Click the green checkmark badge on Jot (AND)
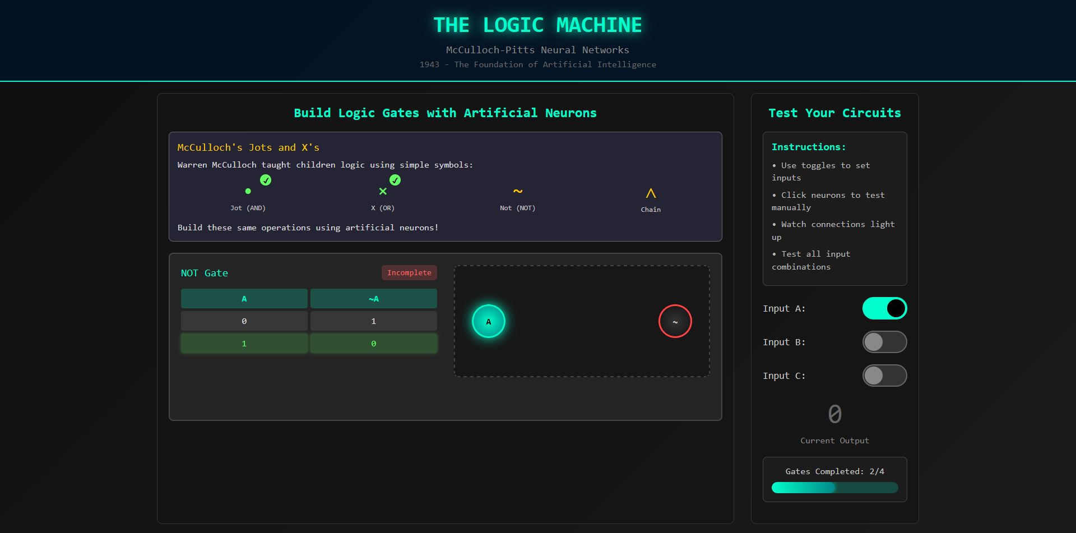 coord(266,180)
